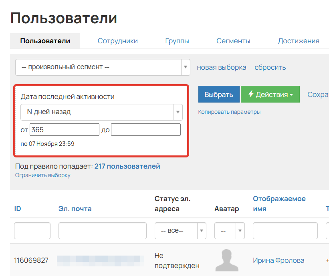Image resolution: width=329 pixels, height=276 pixels.
Task: Open the N дней назад dropdown arrow
Action: click(x=178, y=112)
